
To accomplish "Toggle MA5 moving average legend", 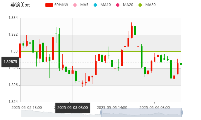I will point(84,5).
